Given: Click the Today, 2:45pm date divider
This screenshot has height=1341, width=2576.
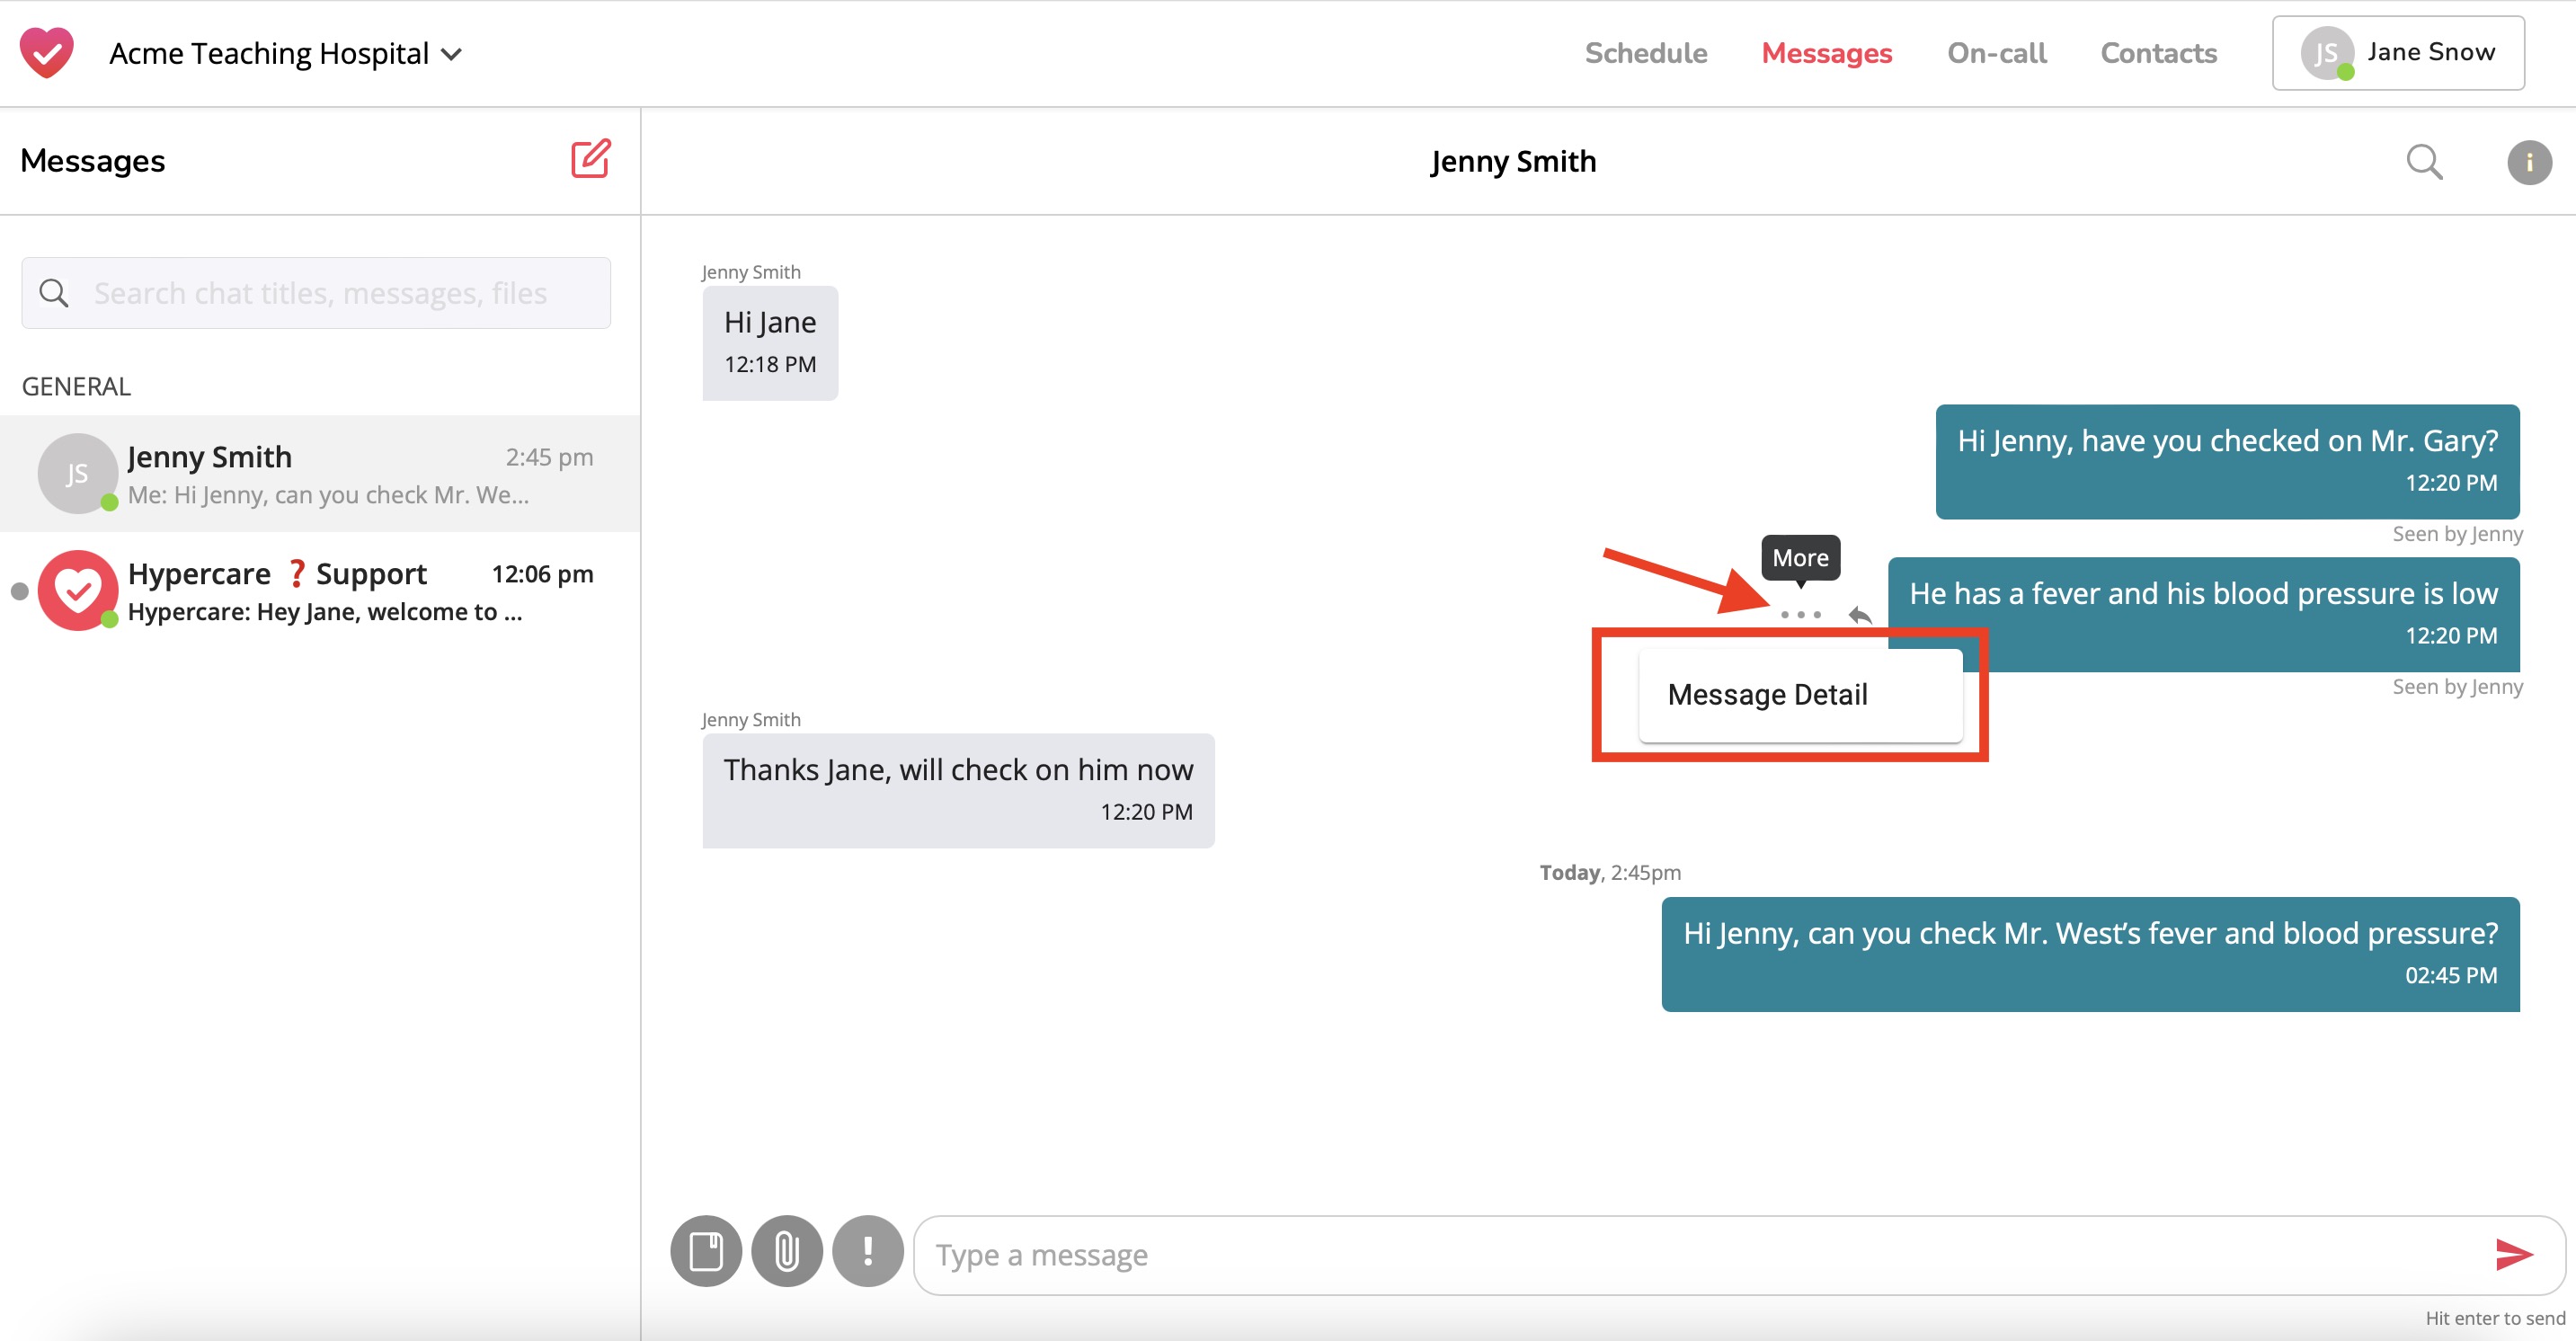Looking at the screenshot, I should click(1610, 872).
